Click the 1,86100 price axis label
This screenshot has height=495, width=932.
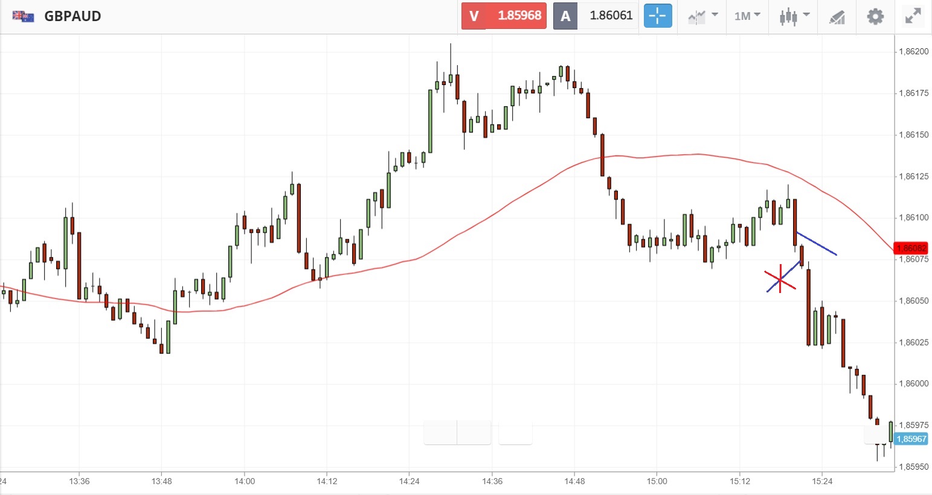point(914,218)
